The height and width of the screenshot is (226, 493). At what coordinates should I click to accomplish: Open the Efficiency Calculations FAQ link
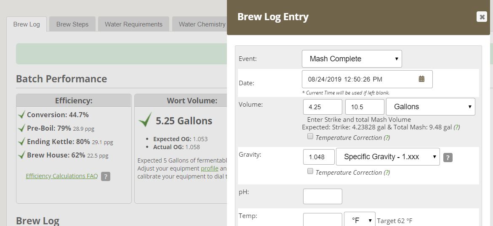tap(61, 176)
